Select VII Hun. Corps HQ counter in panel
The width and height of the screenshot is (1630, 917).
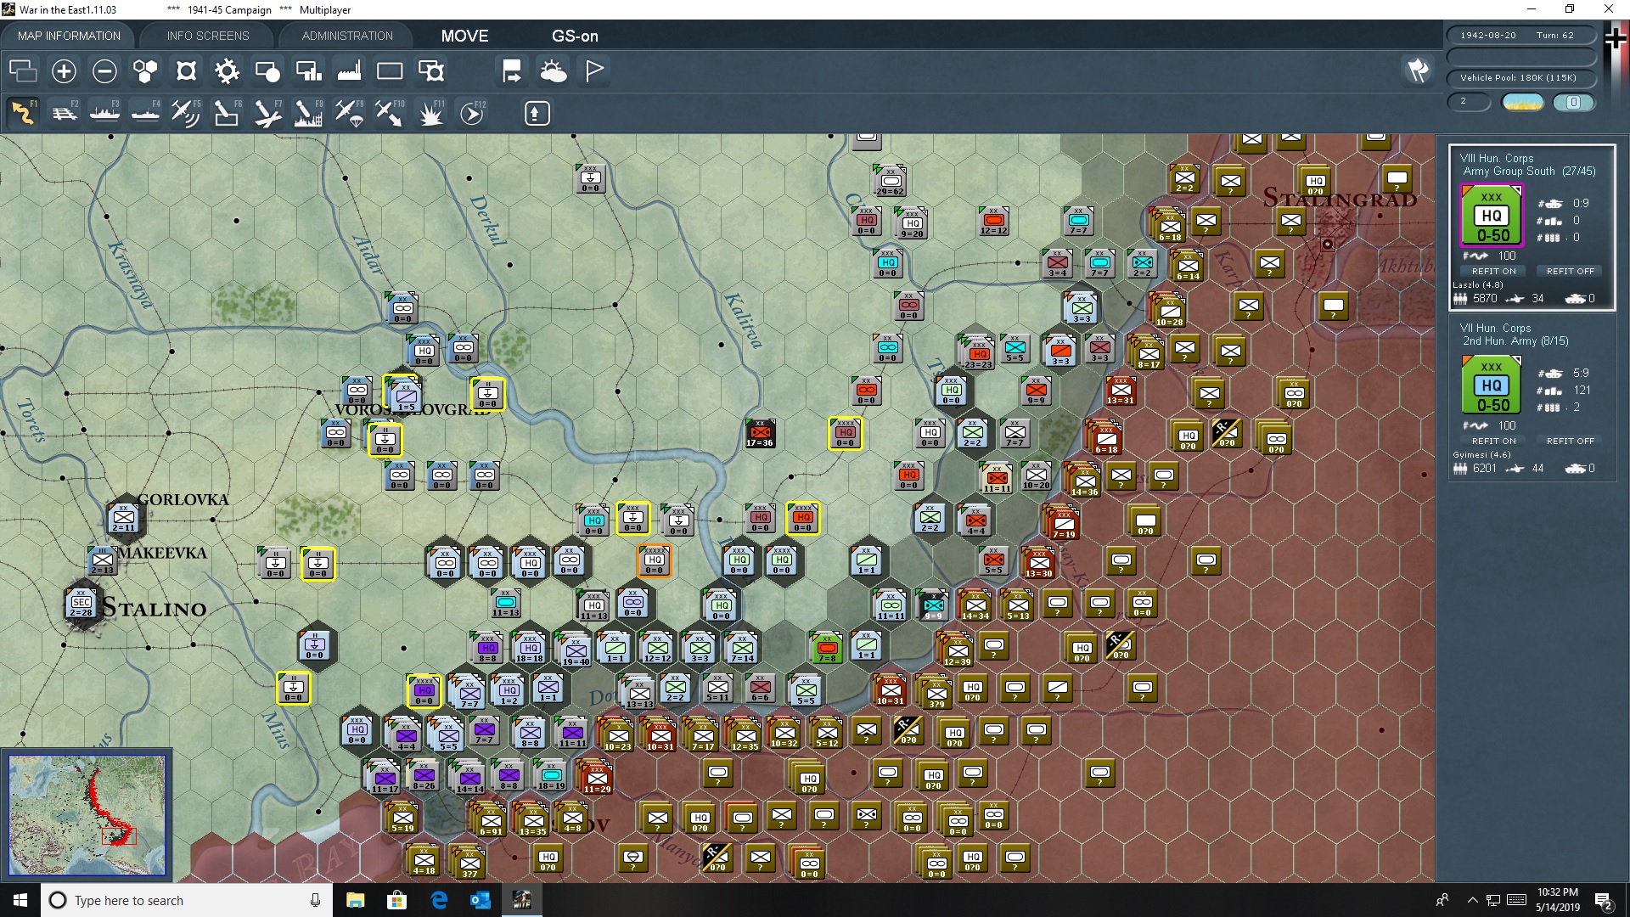[1492, 385]
